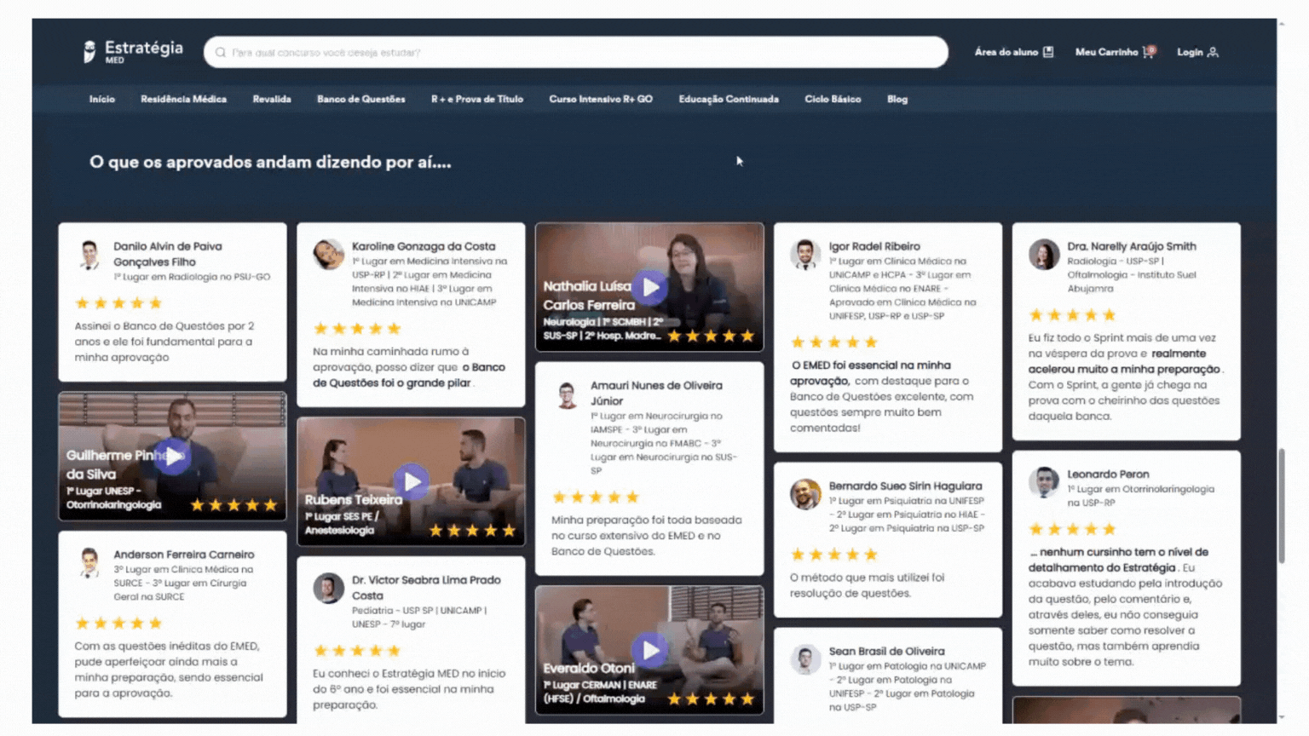The height and width of the screenshot is (736, 1309).
Task: Click the Educação Continuada link
Action: point(729,99)
